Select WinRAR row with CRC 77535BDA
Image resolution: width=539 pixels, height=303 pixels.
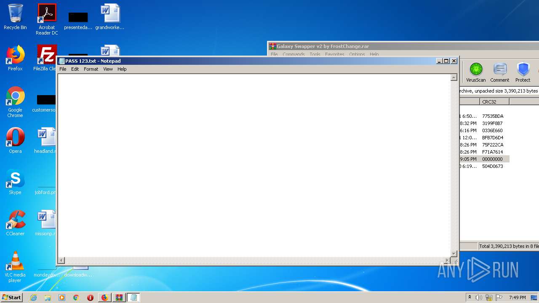(x=484, y=116)
